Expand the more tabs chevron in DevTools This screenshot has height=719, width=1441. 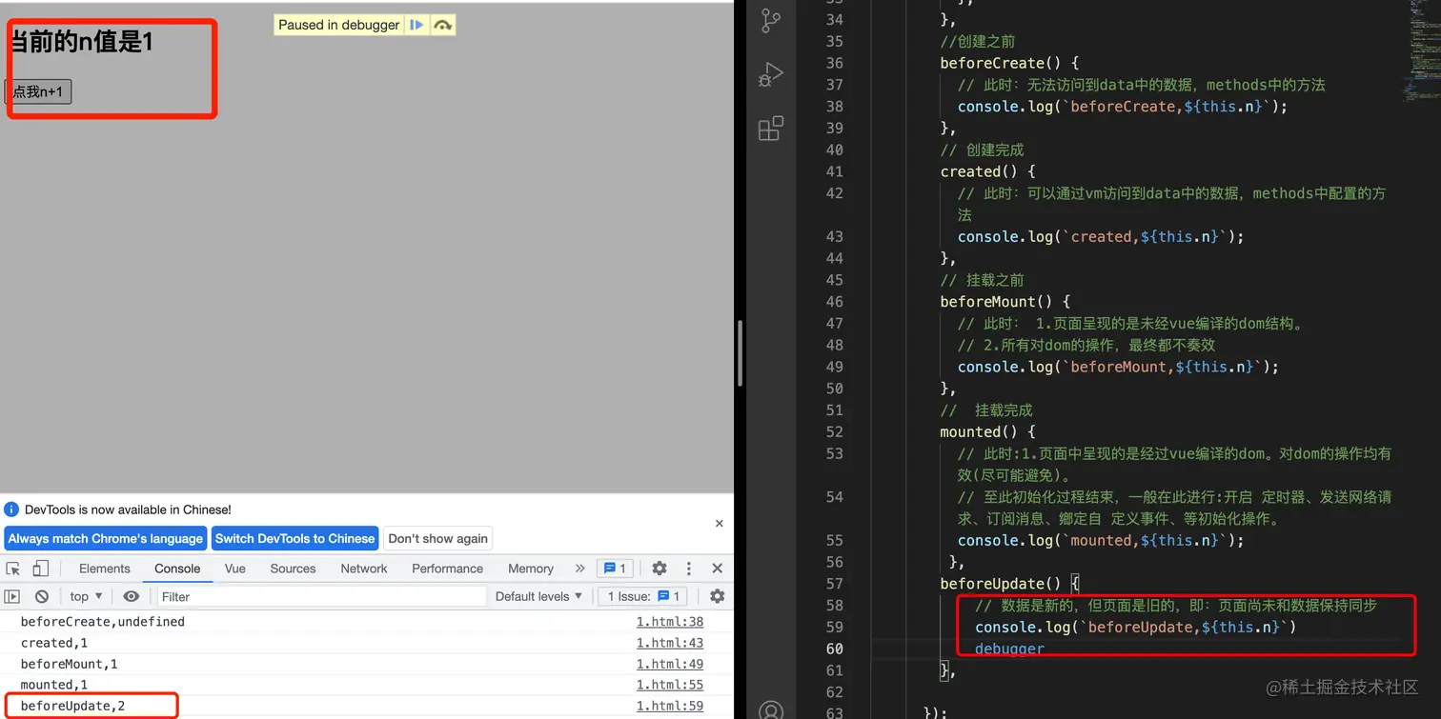579,569
